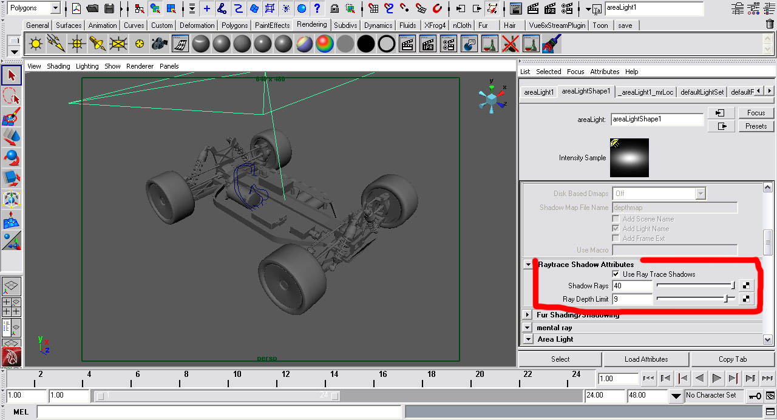Click the Shadow Rays value field
Viewport: 777px width, 420px height.
coord(632,286)
